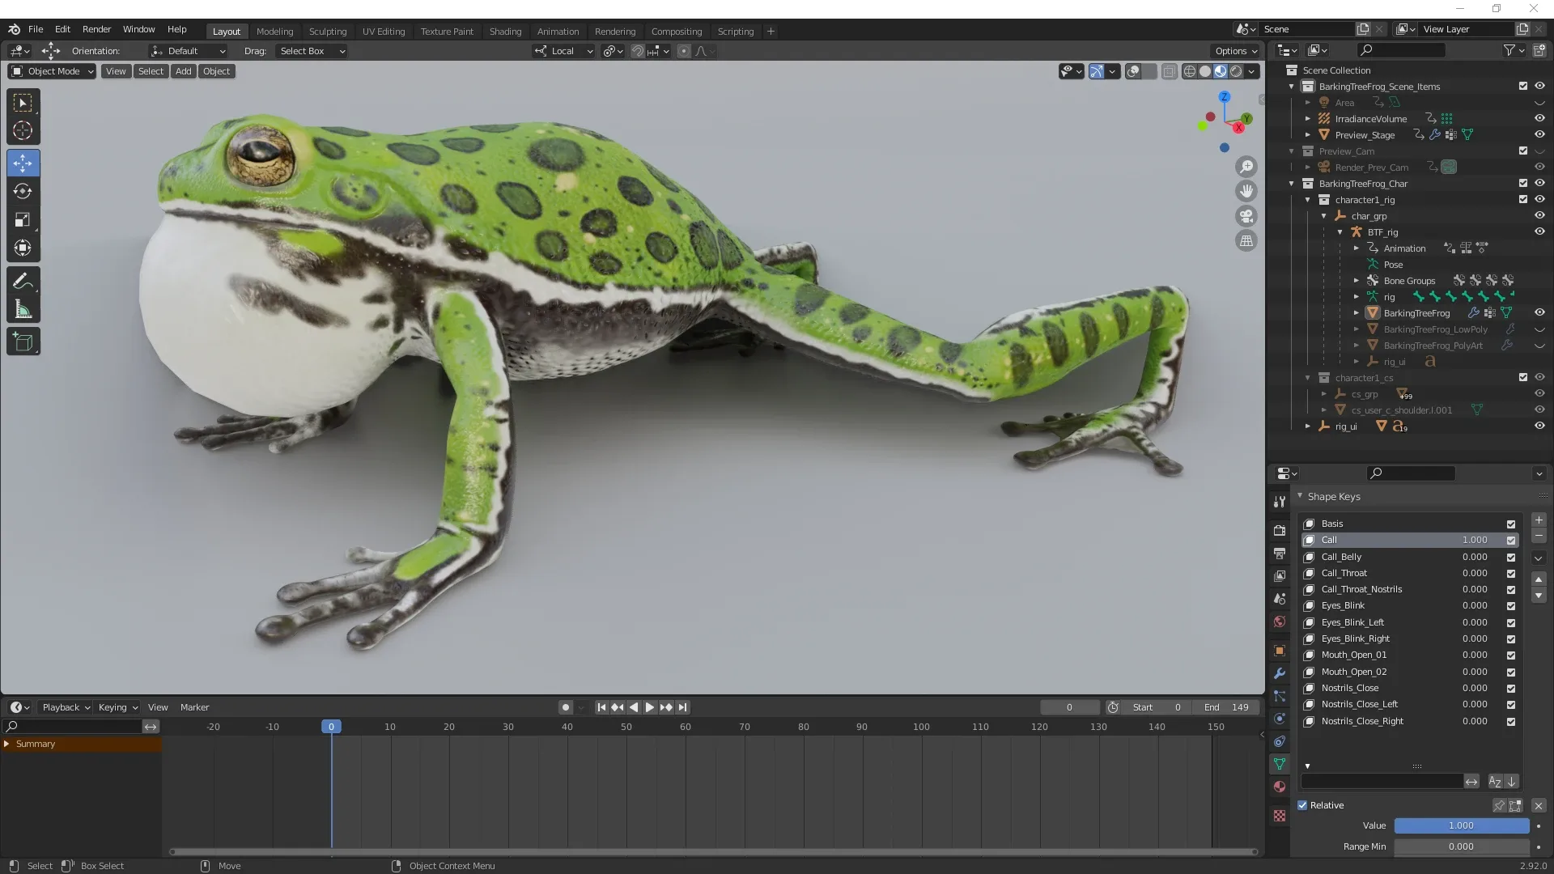Switch to material preview shading
Image resolution: width=1554 pixels, height=874 pixels.
pyautogui.click(x=1221, y=71)
